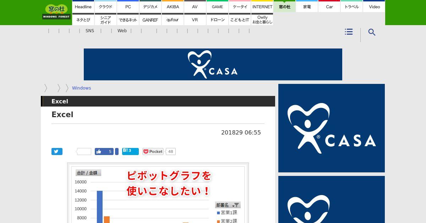426x223 pixels.
Task: Click the Excel dark category header bar
Action: tap(158, 101)
